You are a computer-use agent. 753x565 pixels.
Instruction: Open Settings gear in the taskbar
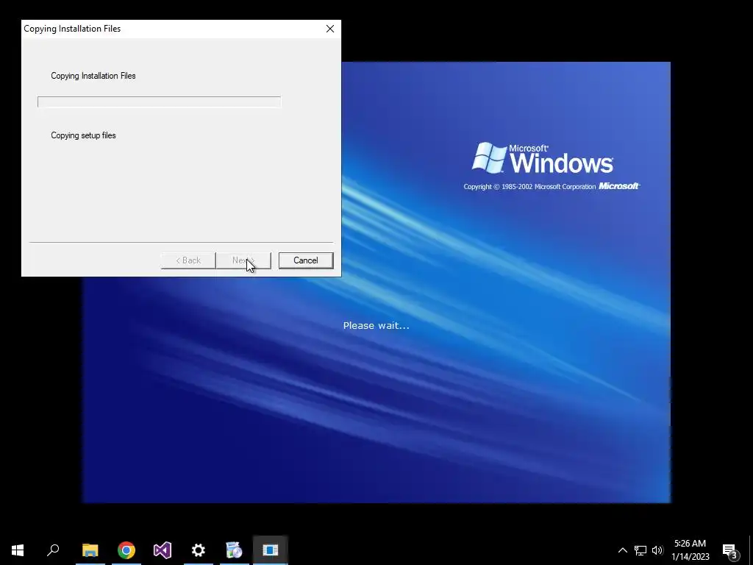pyautogui.click(x=199, y=550)
